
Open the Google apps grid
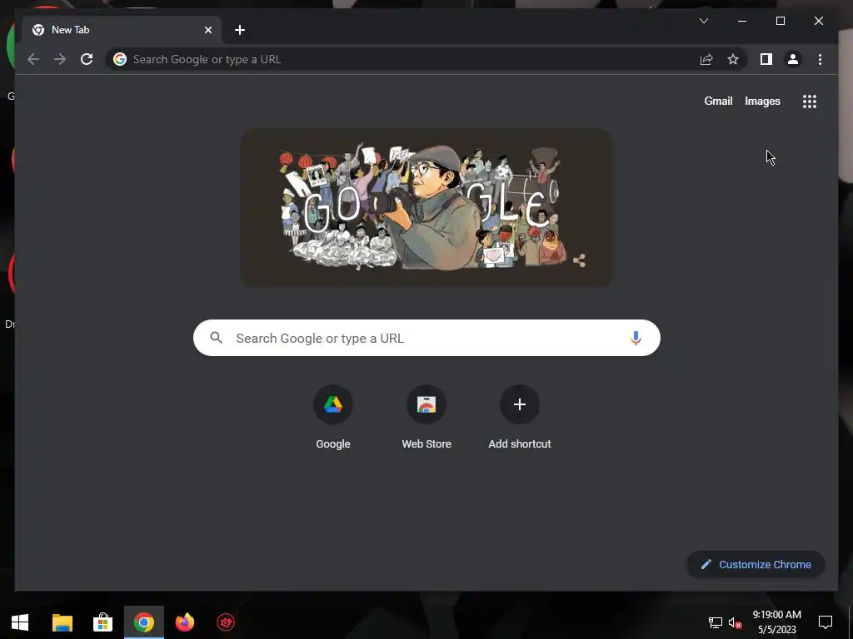(x=810, y=102)
